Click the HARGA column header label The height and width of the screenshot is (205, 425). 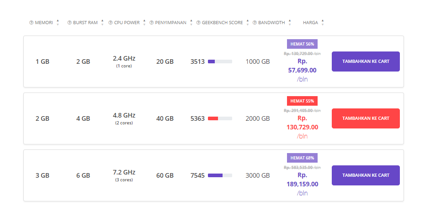point(310,23)
